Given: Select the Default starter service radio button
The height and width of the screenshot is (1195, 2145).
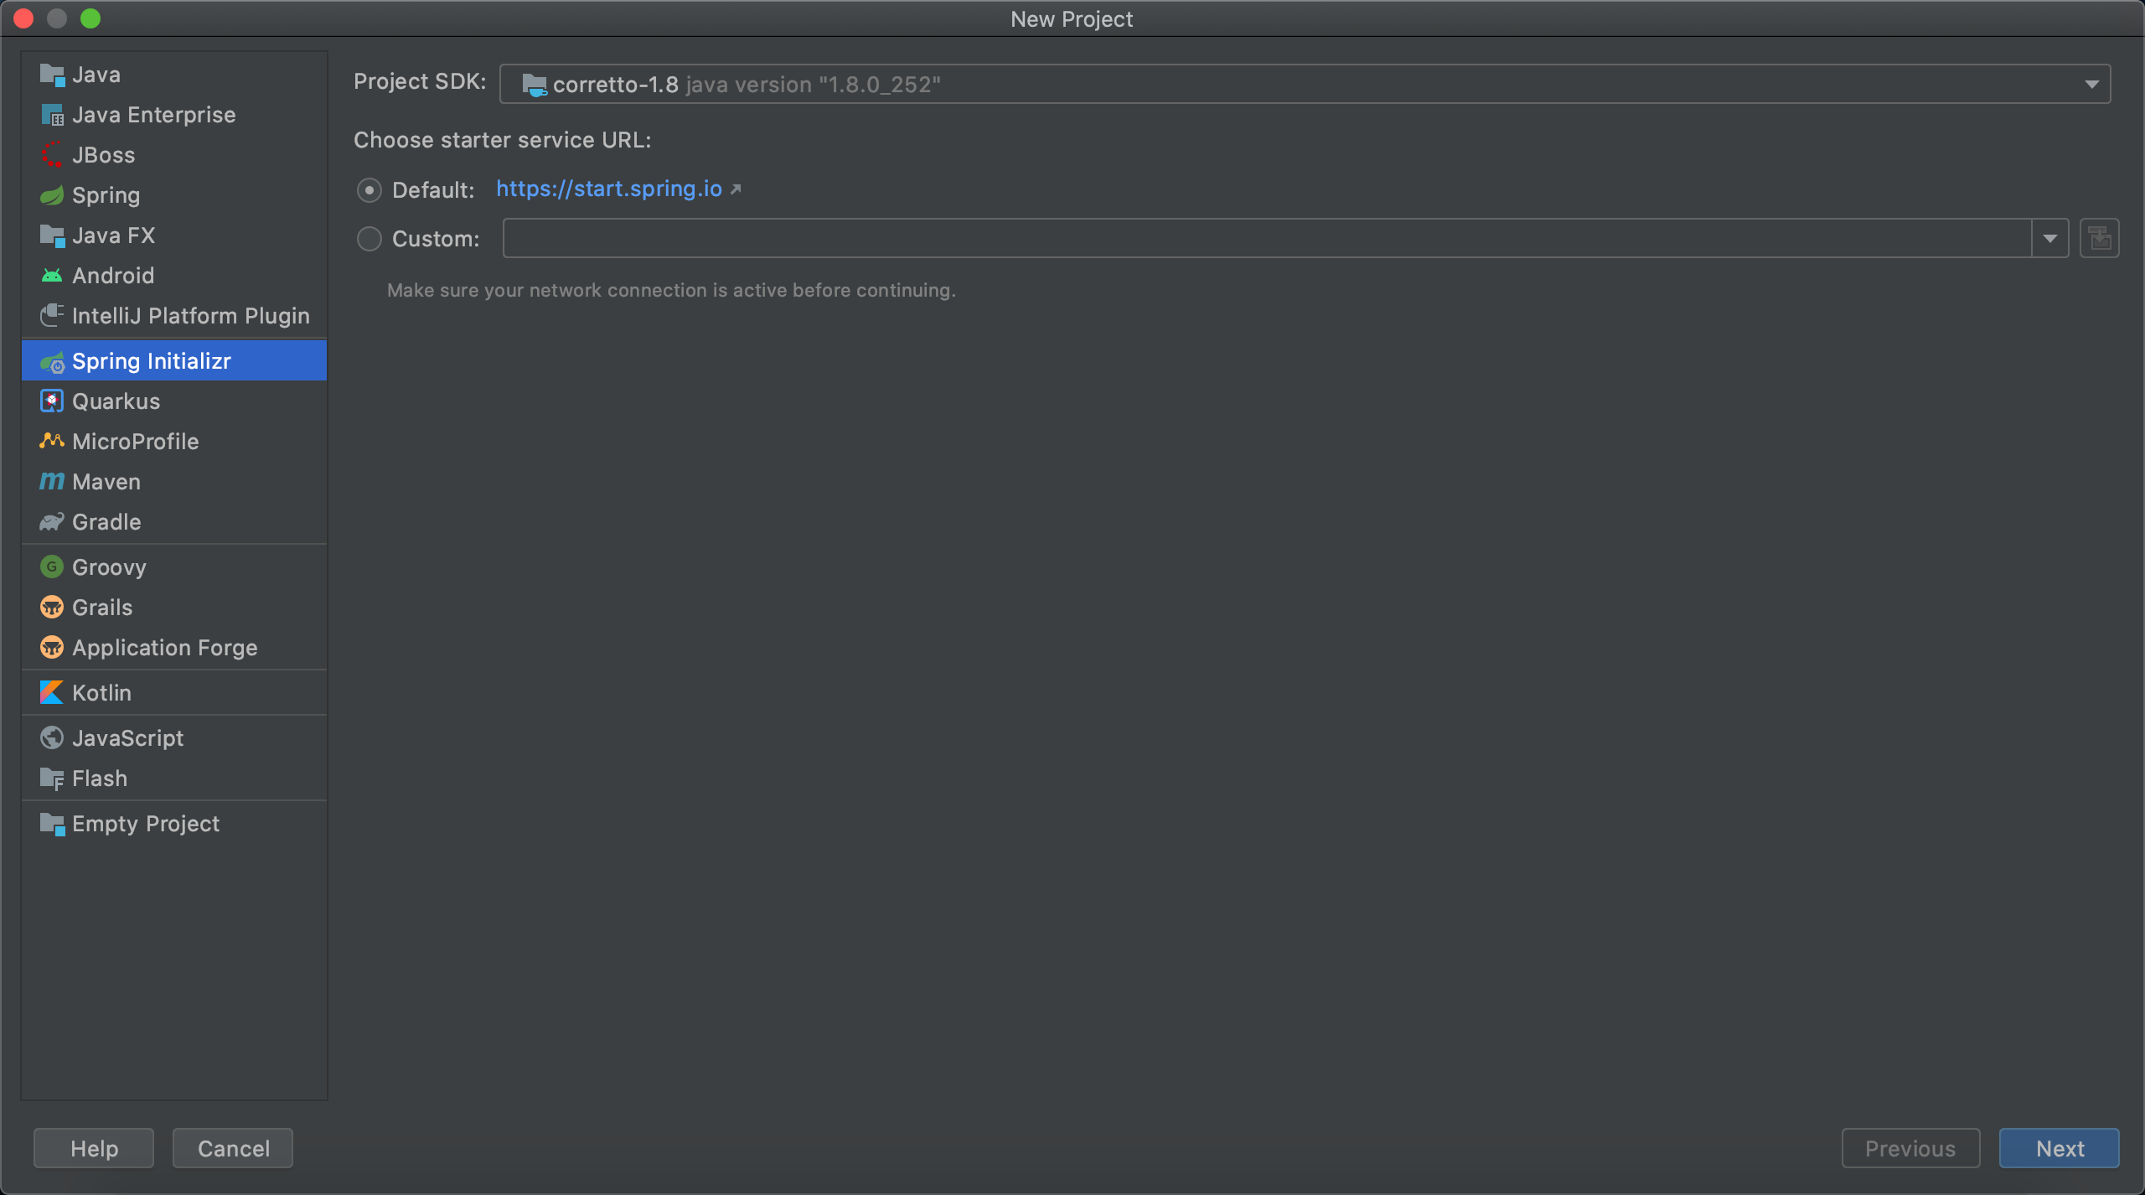Looking at the screenshot, I should (369, 190).
